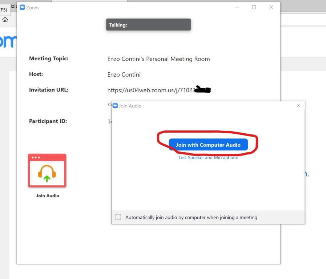Click the blue Zoom logo on the web page
The width and height of the screenshot is (326, 279).
click(x=8, y=41)
